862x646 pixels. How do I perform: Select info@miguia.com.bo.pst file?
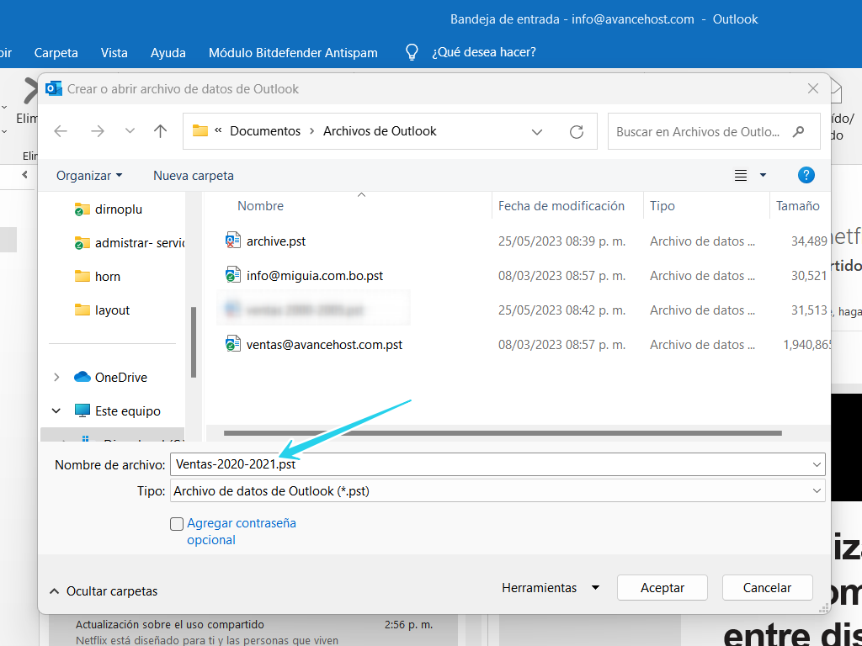coord(315,276)
